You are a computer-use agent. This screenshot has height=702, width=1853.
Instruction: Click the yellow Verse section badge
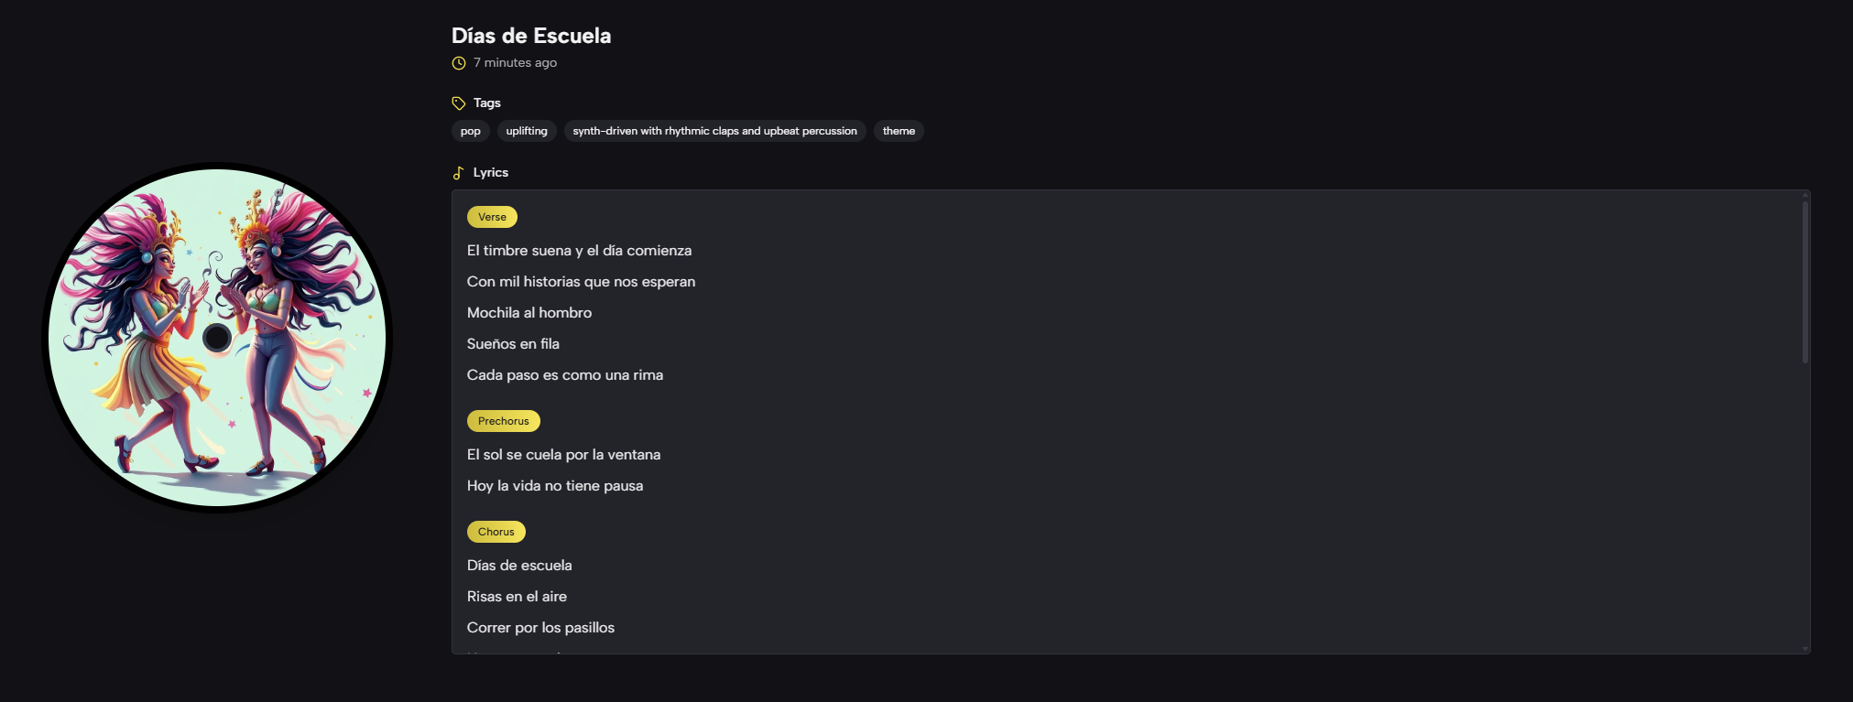(x=492, y=217)
